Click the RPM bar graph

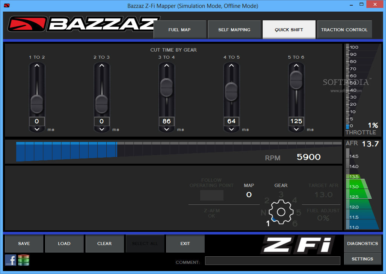179,151
